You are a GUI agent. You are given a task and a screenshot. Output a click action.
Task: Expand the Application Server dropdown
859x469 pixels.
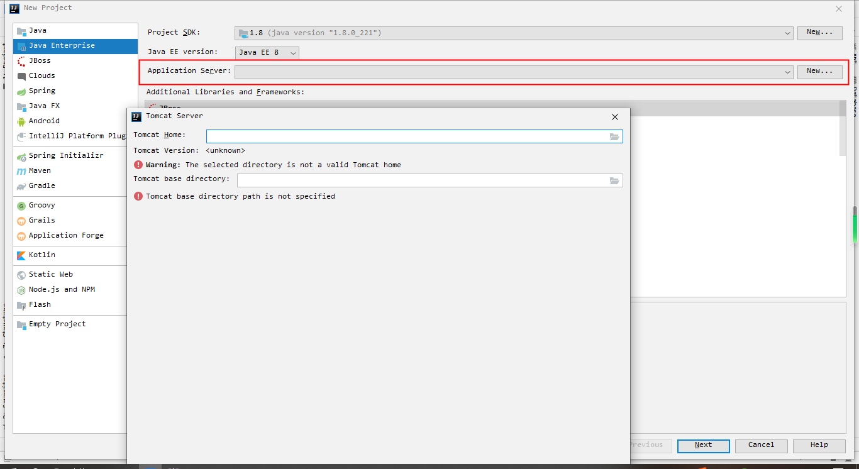788,72
